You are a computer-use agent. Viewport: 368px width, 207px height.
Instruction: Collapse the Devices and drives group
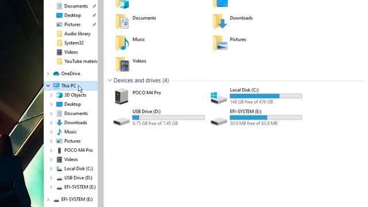[110, 80]
